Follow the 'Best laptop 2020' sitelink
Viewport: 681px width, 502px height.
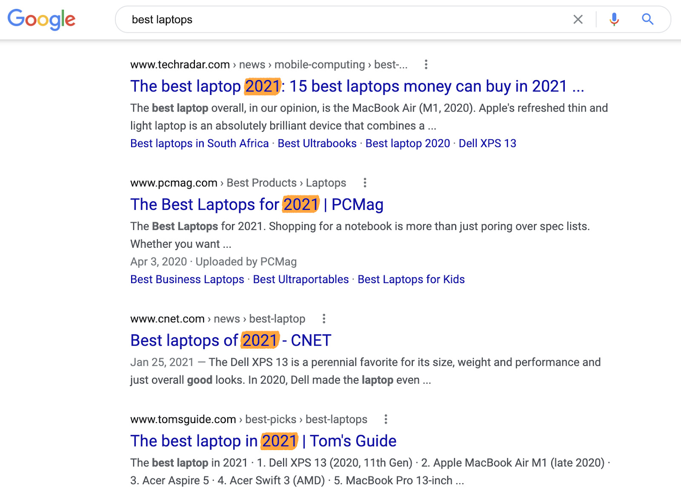pyautogui.click(x=407, y=143)
